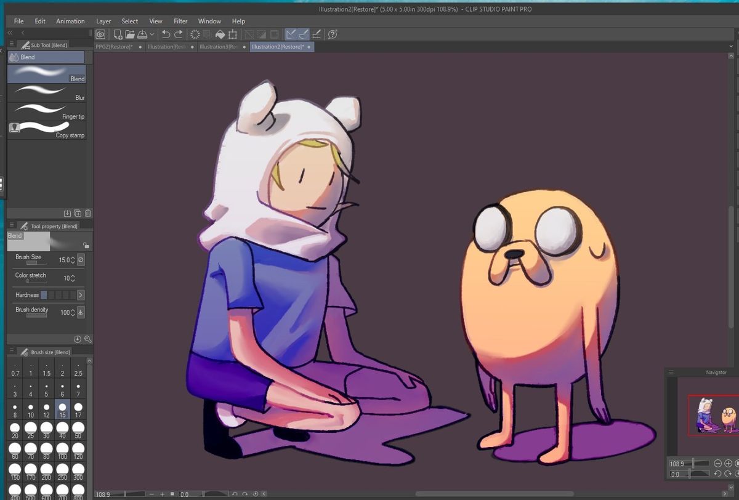Viewport: 739px width, 500px height.
Task: Click the Navigator rotate right icon
Action: pos(728,474)
